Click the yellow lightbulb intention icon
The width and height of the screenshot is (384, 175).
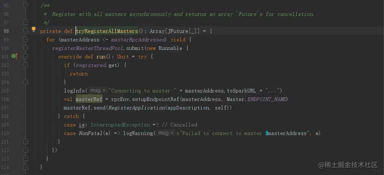click(34, 30)
